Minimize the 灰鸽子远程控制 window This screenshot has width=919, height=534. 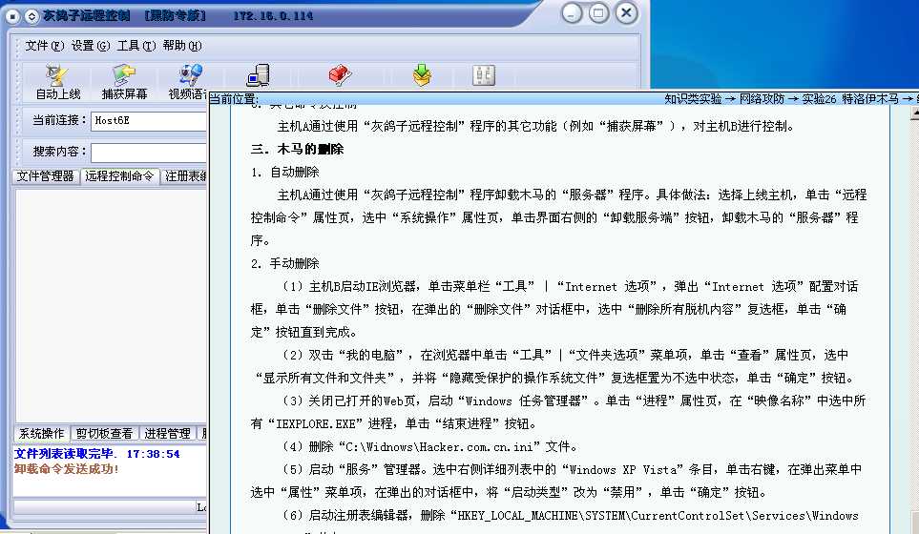coord(572,13)
